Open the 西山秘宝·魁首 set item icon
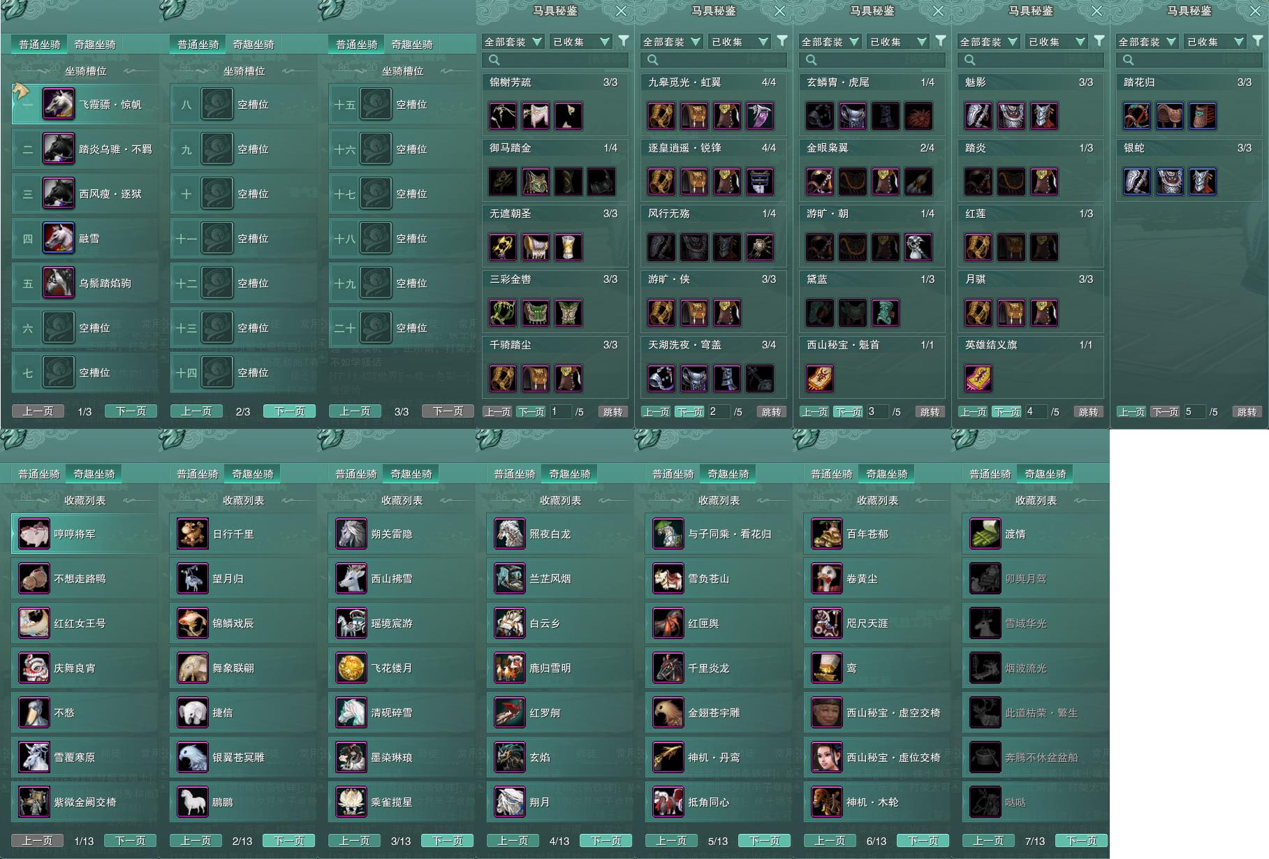 [x=820, y=378]
